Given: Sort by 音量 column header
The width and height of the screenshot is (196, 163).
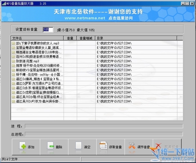Looking at the screenshot, I should pyautogui.click(x=70, y=38).
